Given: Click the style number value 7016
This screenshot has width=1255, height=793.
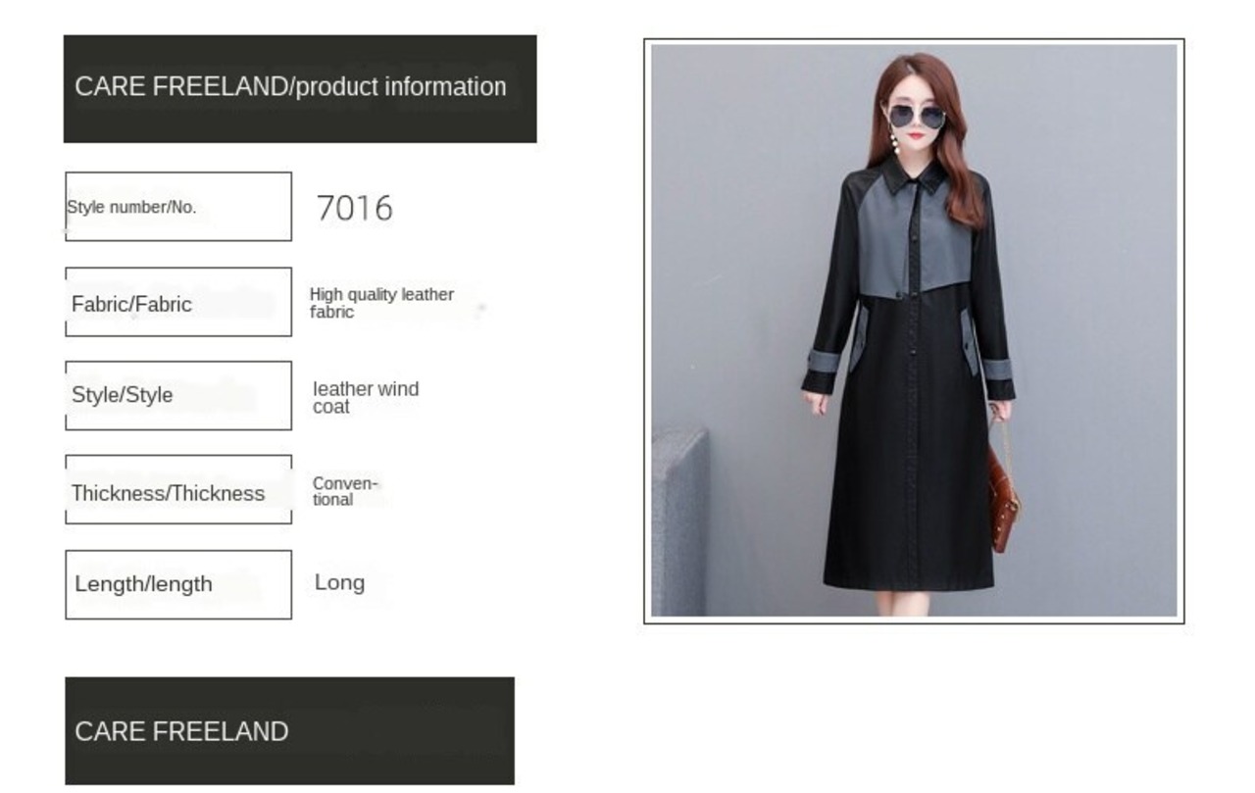Looking at the screenshot, I should (x=354, y=208).
